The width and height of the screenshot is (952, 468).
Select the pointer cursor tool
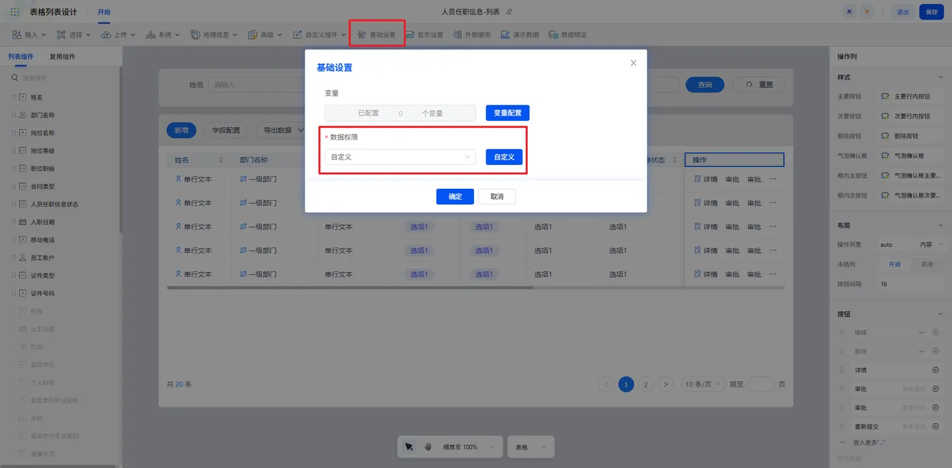(409, 447)
